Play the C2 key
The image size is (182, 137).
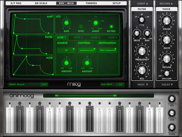(x=80, y=120)
